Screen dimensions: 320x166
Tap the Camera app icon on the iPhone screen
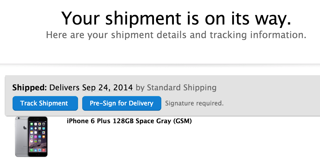coord(43,124)
